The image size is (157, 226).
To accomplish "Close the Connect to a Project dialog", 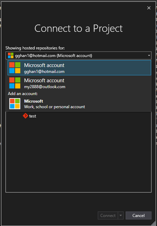I will tap(149, 8).
